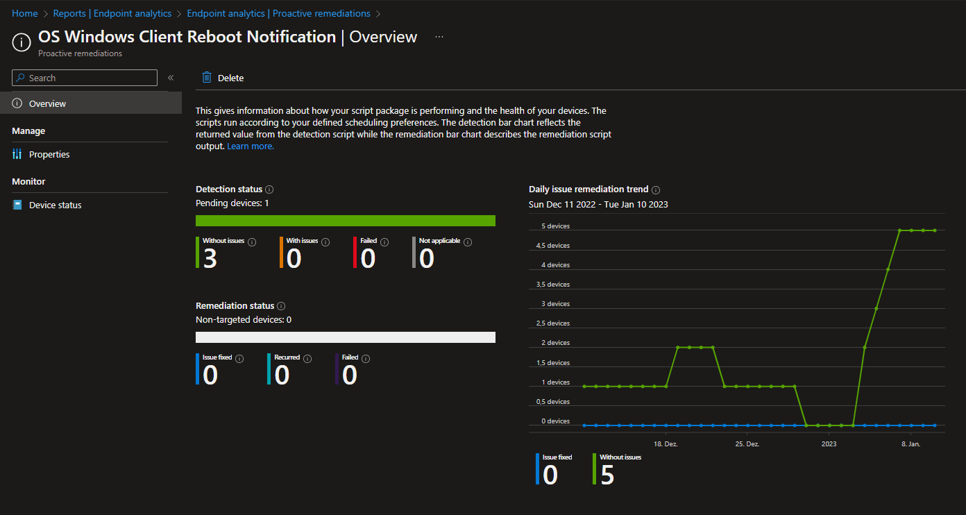
Task: Select Overview in the left menu
Action: click(47, 103)
